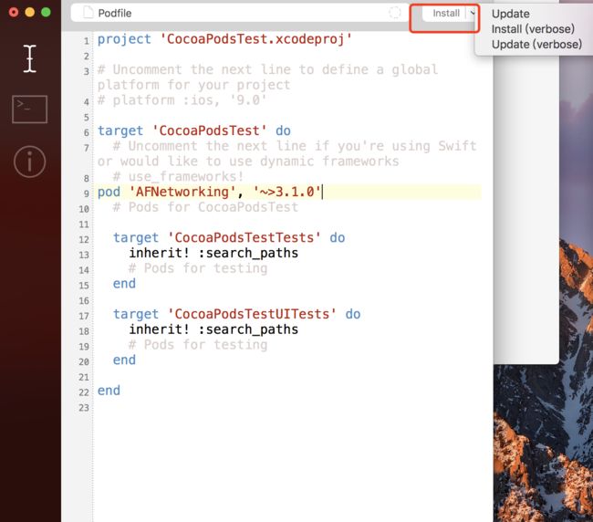Click the 'CocoaPodsTestTests' target name

tap(244, 237)
